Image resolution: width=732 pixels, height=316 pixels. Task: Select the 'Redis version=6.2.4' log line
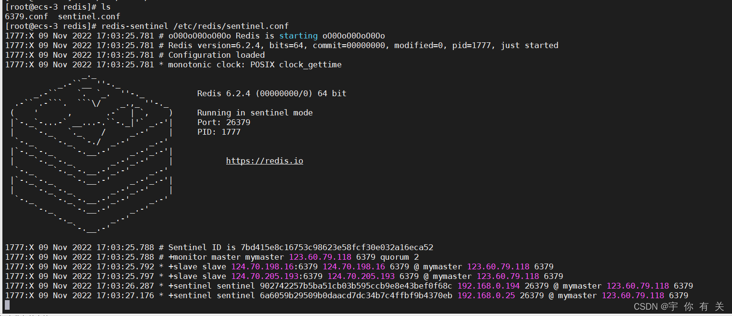(x=282, y=45)
